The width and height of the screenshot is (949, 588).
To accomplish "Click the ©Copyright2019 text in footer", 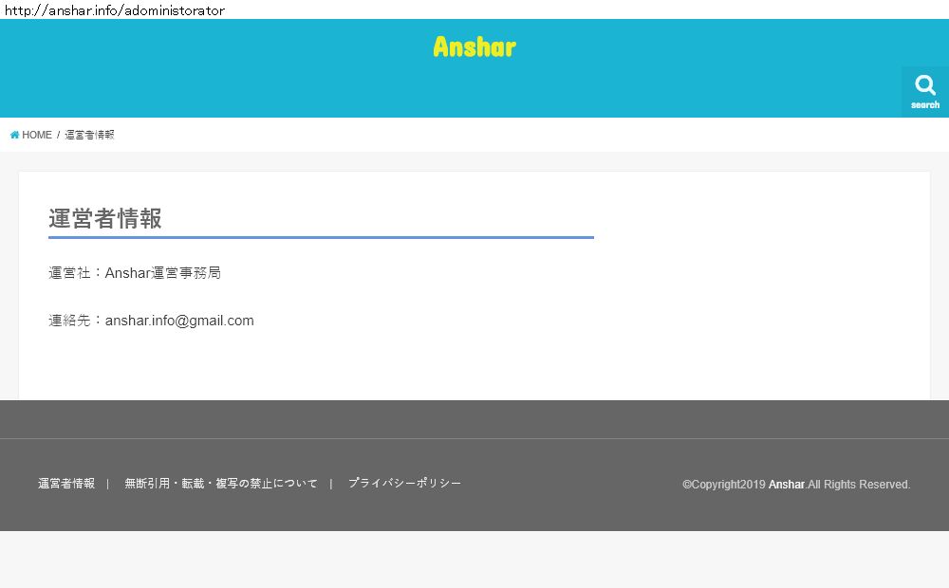I will [723, 485].
